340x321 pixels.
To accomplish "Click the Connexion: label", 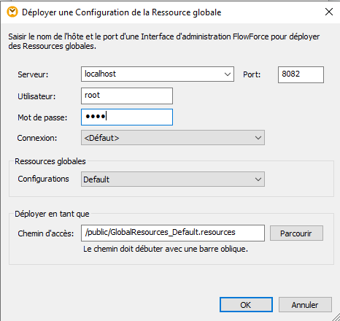I will [37, 138].
